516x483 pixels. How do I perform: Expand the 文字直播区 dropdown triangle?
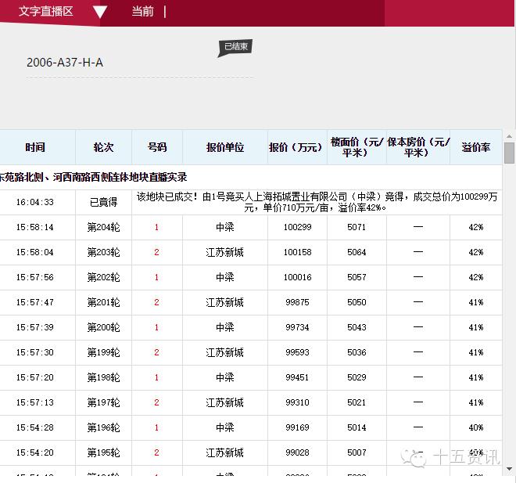[99, 12]
